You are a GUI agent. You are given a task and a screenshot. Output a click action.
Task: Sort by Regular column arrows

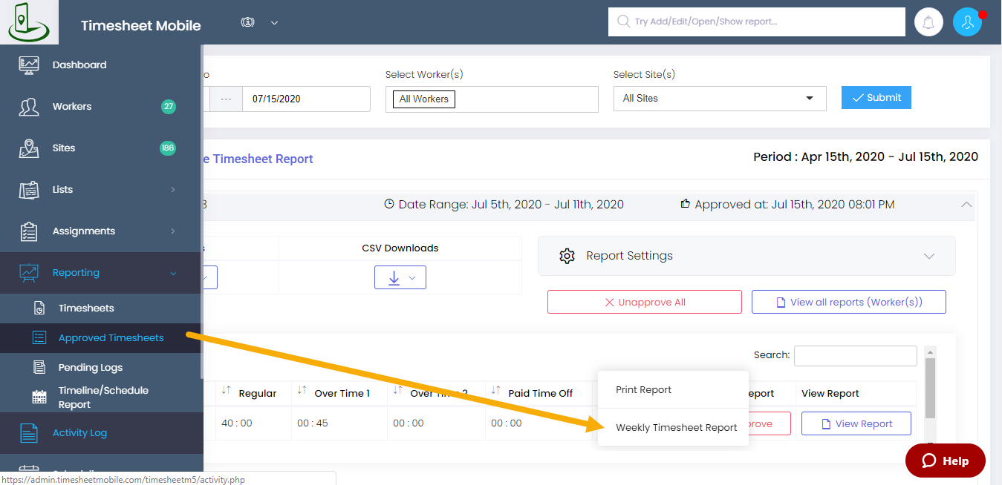[227, 392]
